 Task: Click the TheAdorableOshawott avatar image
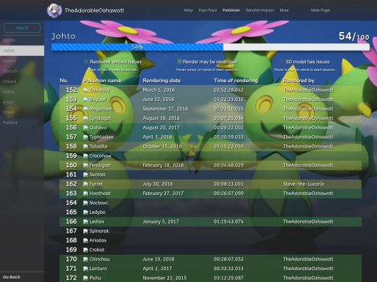54,10
